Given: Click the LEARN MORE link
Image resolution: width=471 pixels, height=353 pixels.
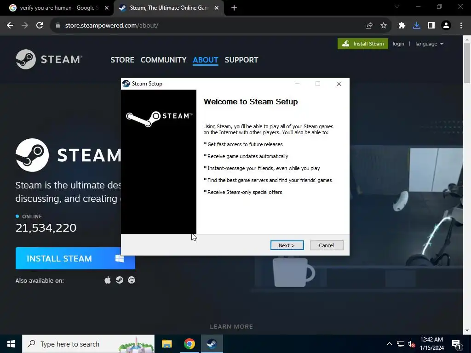Looking at the screenshot, I should click(231, 327).
